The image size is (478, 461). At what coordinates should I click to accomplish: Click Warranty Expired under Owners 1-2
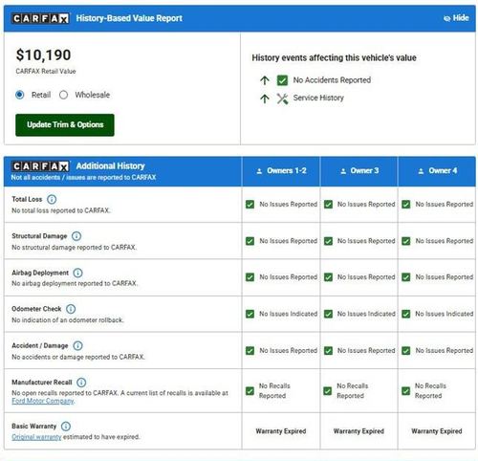[281, 431]
